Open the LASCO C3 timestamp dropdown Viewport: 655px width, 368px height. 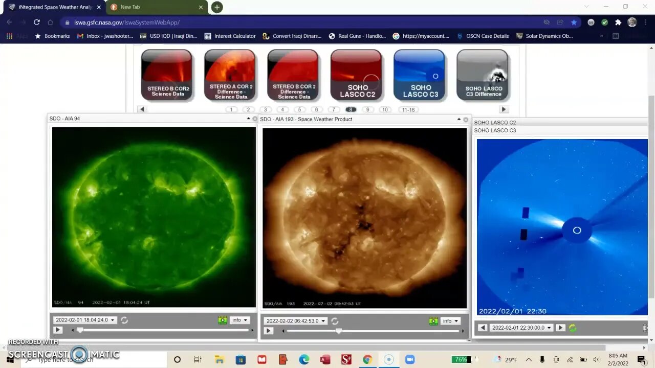(521, 328)
